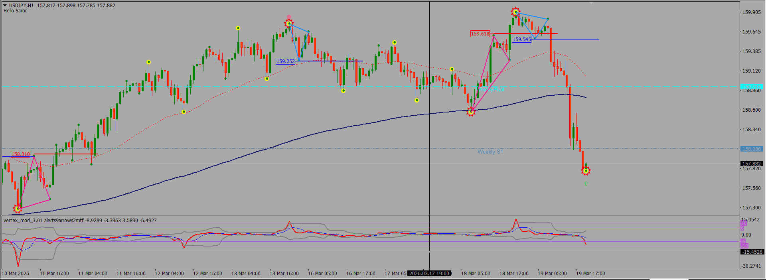Image resolution: width=766 pixels, height=280 pixels.
Task: Click the 19 Mar 17:00 time axis label
Action: tap(590, 273)
